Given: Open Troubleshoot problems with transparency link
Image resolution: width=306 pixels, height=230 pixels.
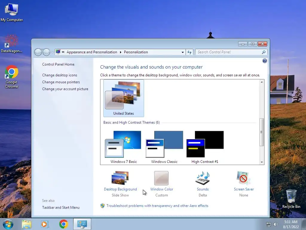Looking at the screenshot, I should tap(157, 206).
